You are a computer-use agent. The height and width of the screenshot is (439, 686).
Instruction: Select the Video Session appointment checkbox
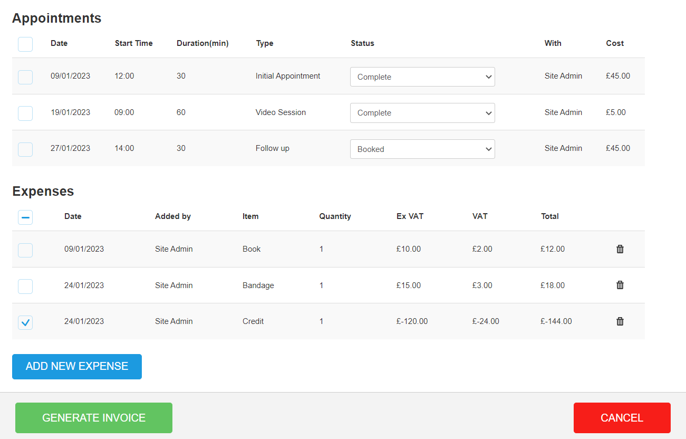tap(25, 113)
